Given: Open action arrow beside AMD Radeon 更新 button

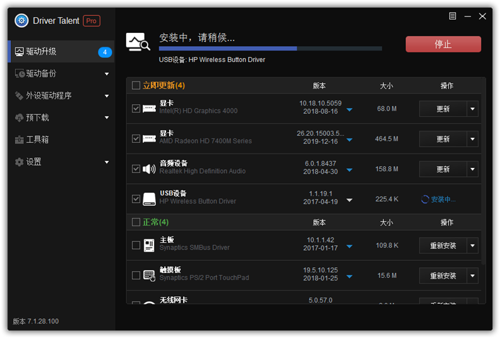Looking at the screenshot, I should pos(473,139).
